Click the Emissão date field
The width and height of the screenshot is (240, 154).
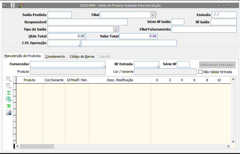click(224, 15)
